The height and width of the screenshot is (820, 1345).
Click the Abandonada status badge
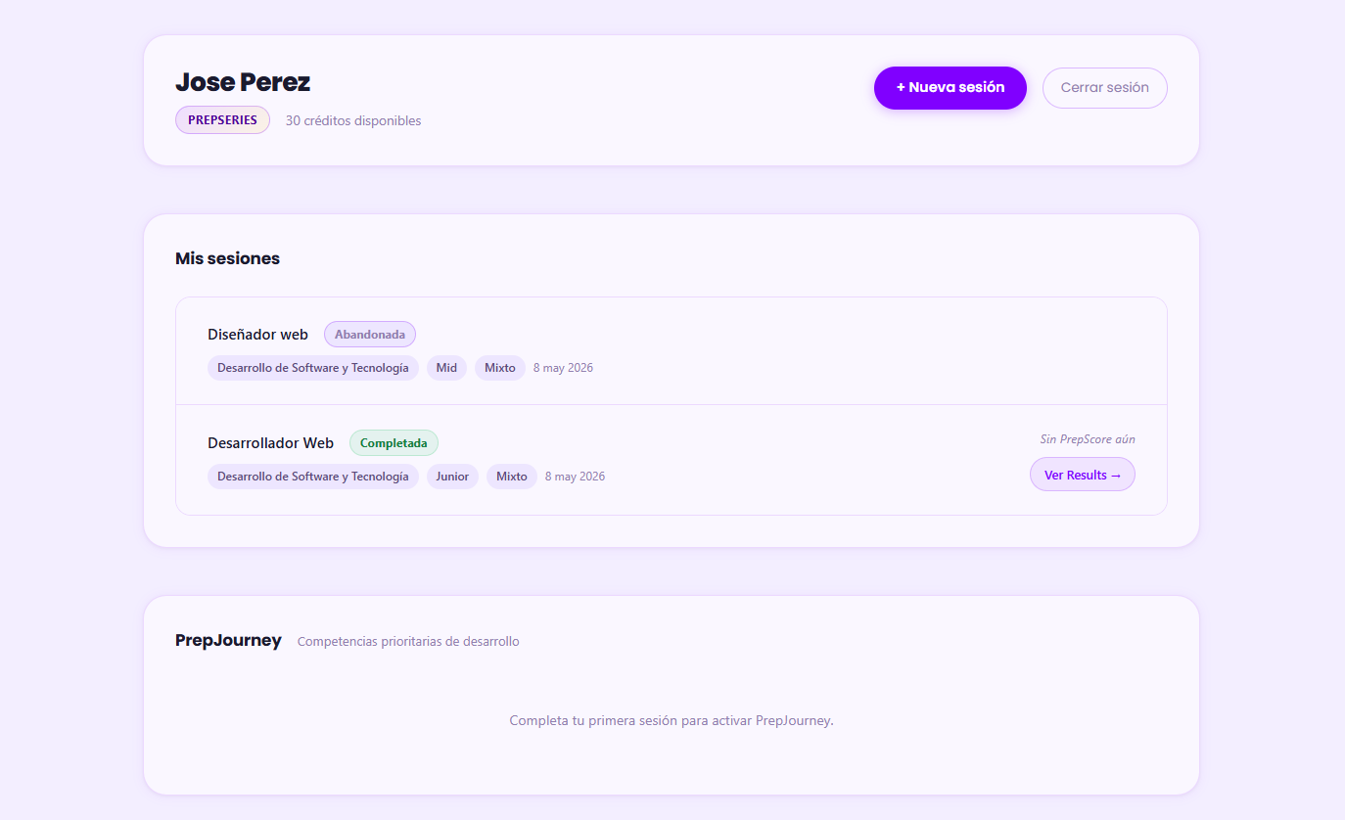[x=370, y=335]
